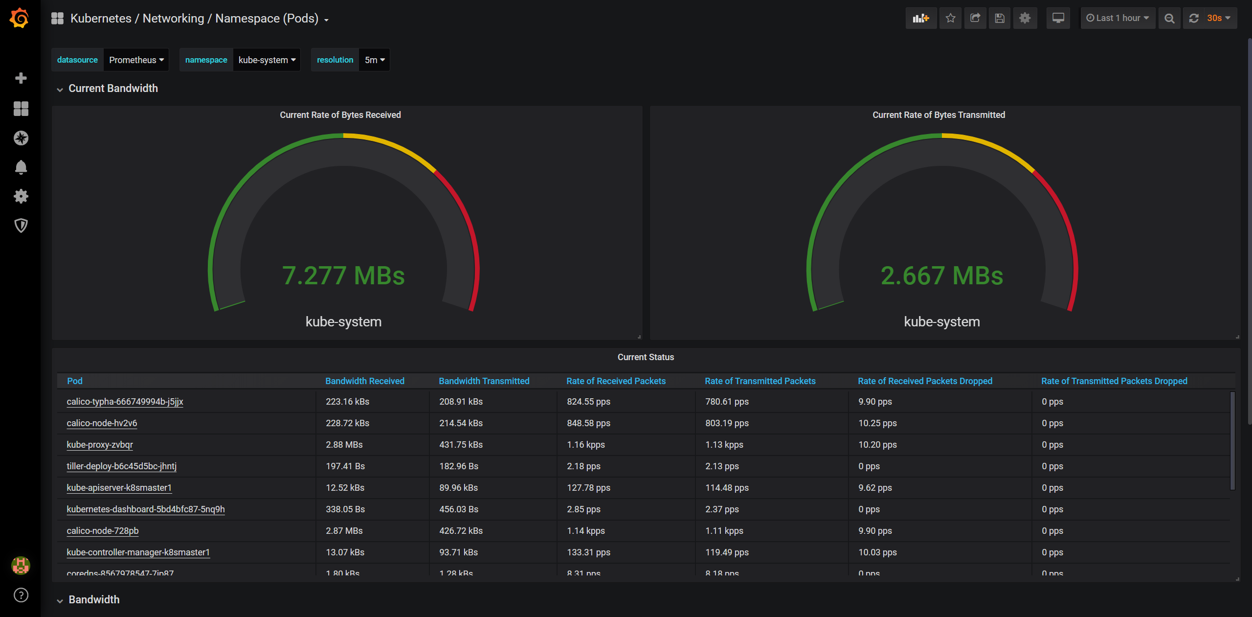
Task: Star this dashboard as favorite
Action: tap(950, 18)
